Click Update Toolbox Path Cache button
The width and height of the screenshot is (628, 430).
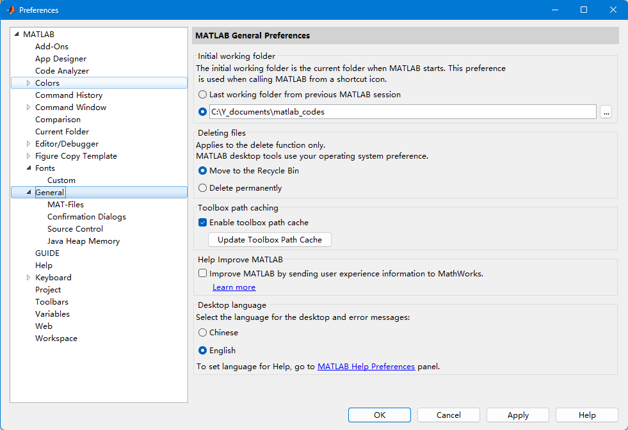(270, 240)
